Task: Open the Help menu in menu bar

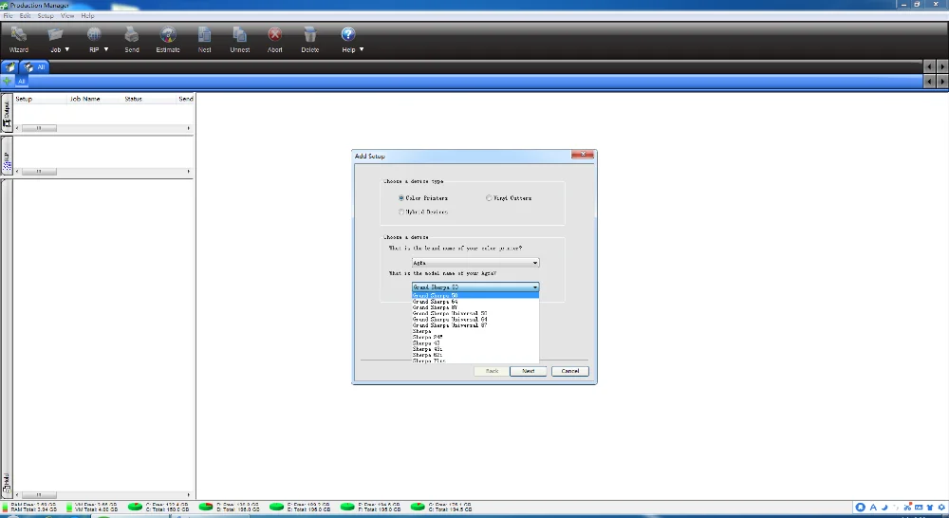Action: tap(87, 16)
